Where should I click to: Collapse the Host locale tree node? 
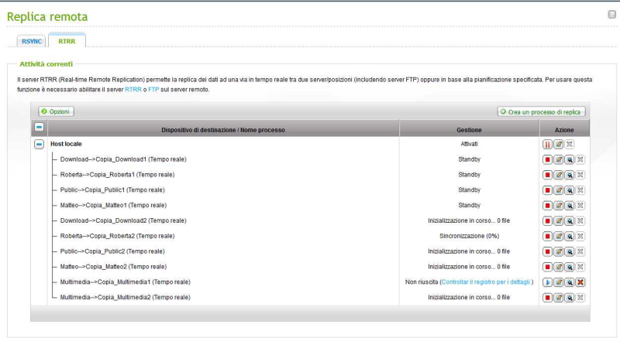(x=39, y=144)
